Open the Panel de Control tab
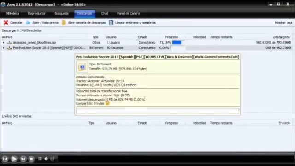 [129, 13]
